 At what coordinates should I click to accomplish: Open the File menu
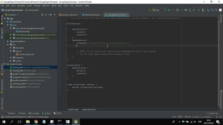[x=2, y=6]
